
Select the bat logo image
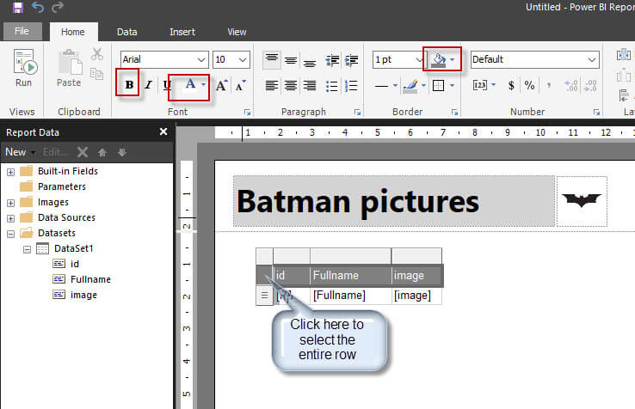pos(582,201)
